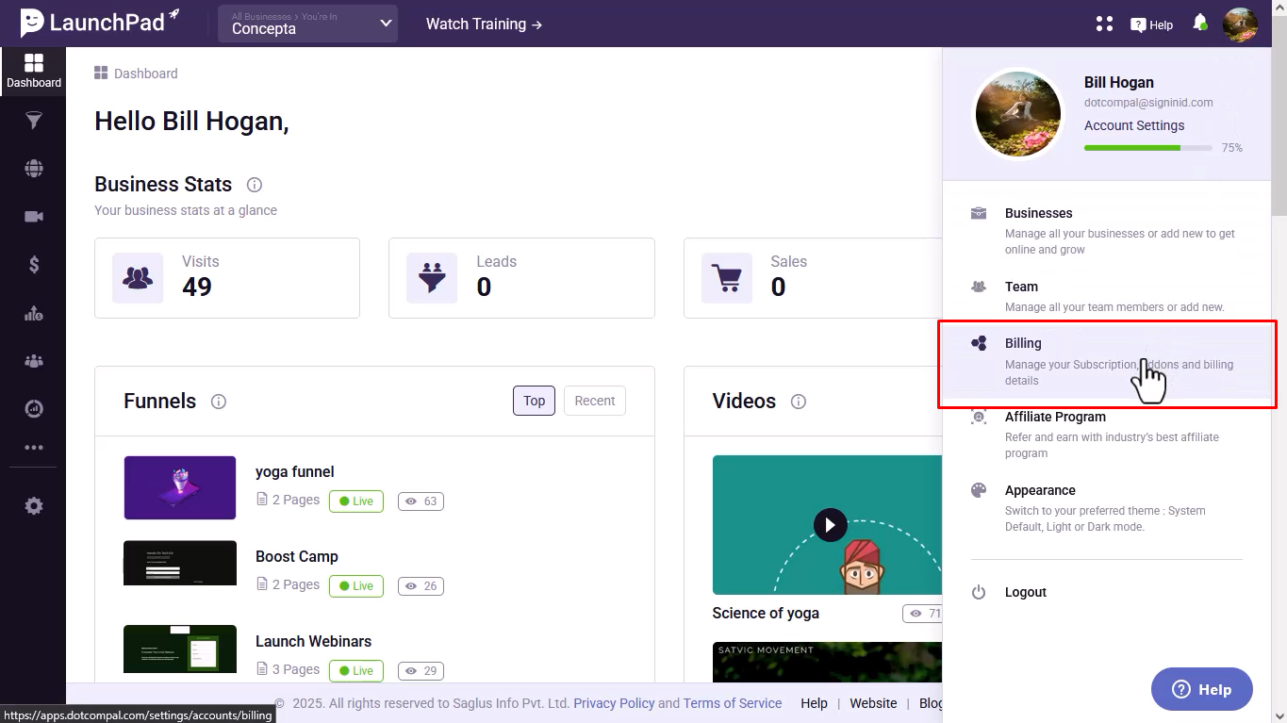Open the people group sidebar icon

pyautogui.click(x=34, y=360)
